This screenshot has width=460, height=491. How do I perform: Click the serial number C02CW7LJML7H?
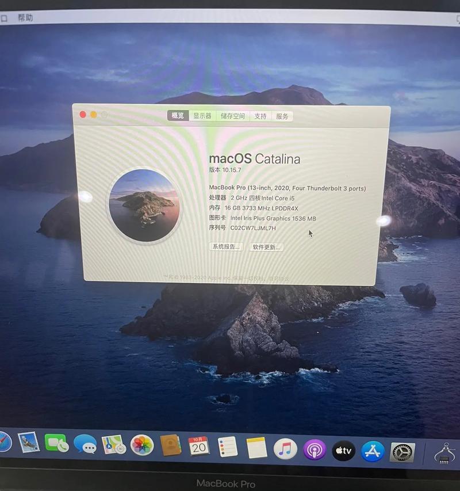click(253, 228)
